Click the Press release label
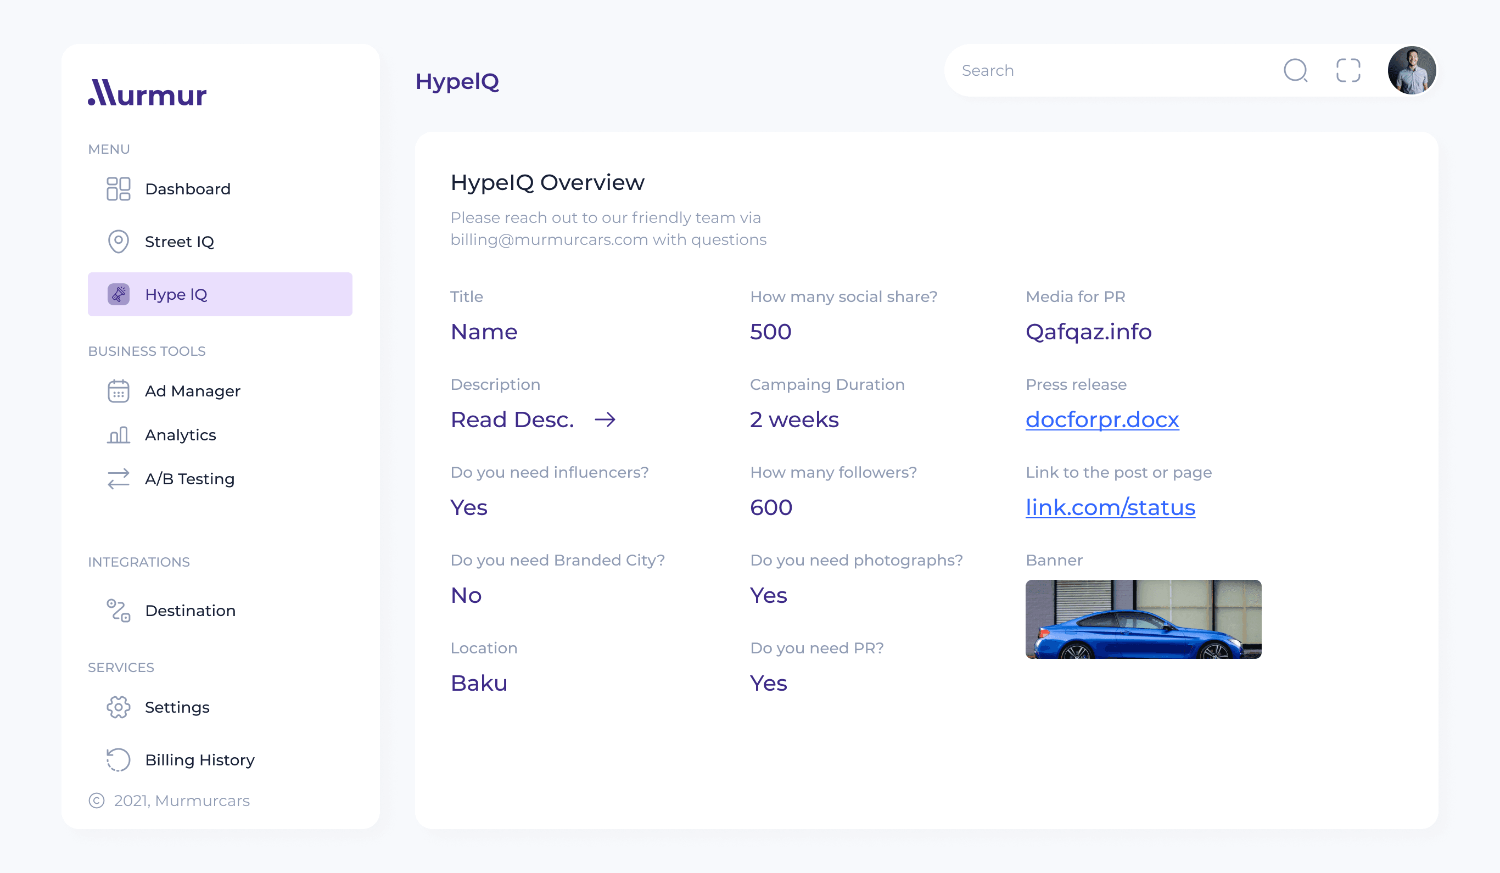 tap(1076, 384)
